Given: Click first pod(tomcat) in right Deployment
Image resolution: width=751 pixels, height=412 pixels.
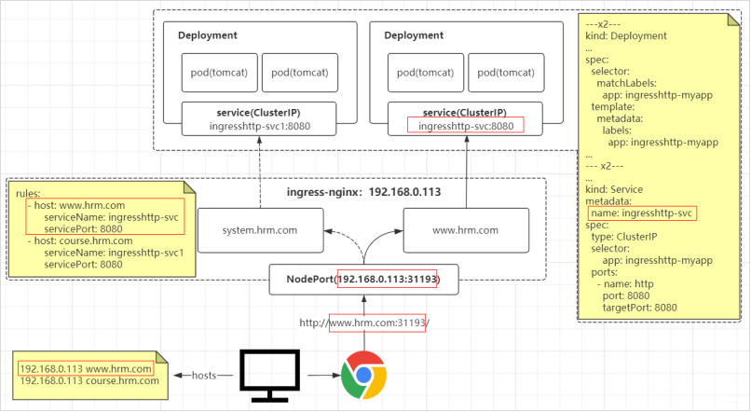Looking at the screenshot, I should 425,73.
